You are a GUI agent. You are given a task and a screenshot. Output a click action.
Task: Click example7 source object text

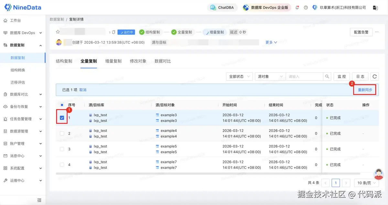[169, 162]
